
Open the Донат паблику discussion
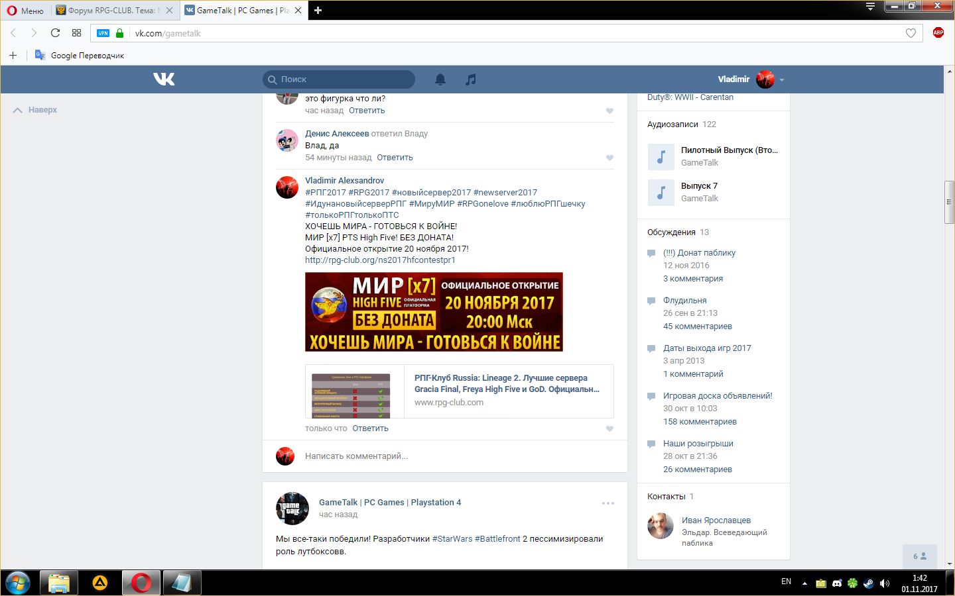point(699,252)
